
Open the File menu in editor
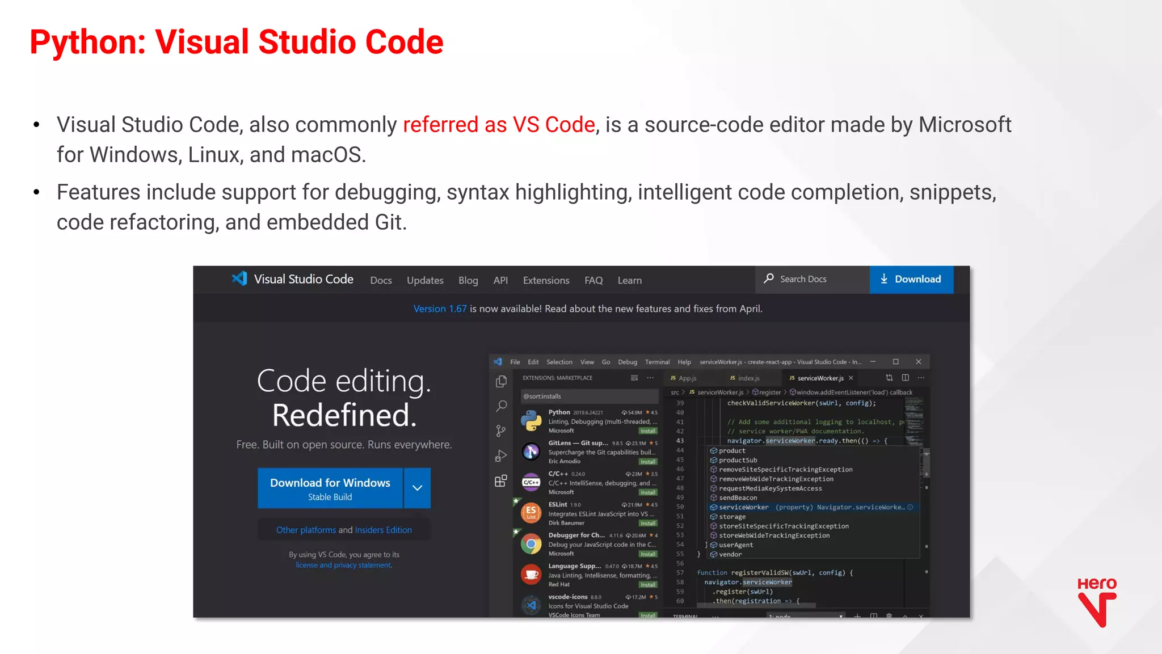pyautogui.click(x=515, y=362)
